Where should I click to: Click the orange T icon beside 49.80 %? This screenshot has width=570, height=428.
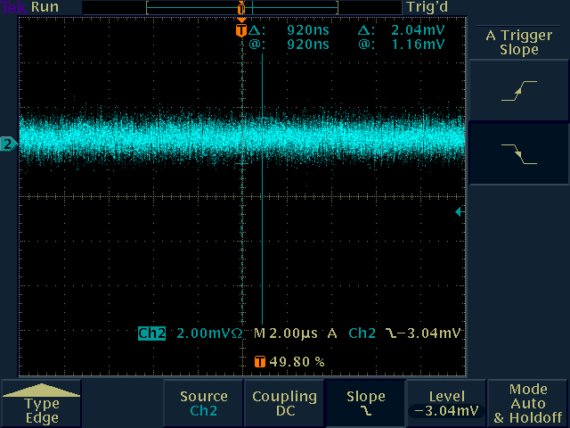(259, 362)
